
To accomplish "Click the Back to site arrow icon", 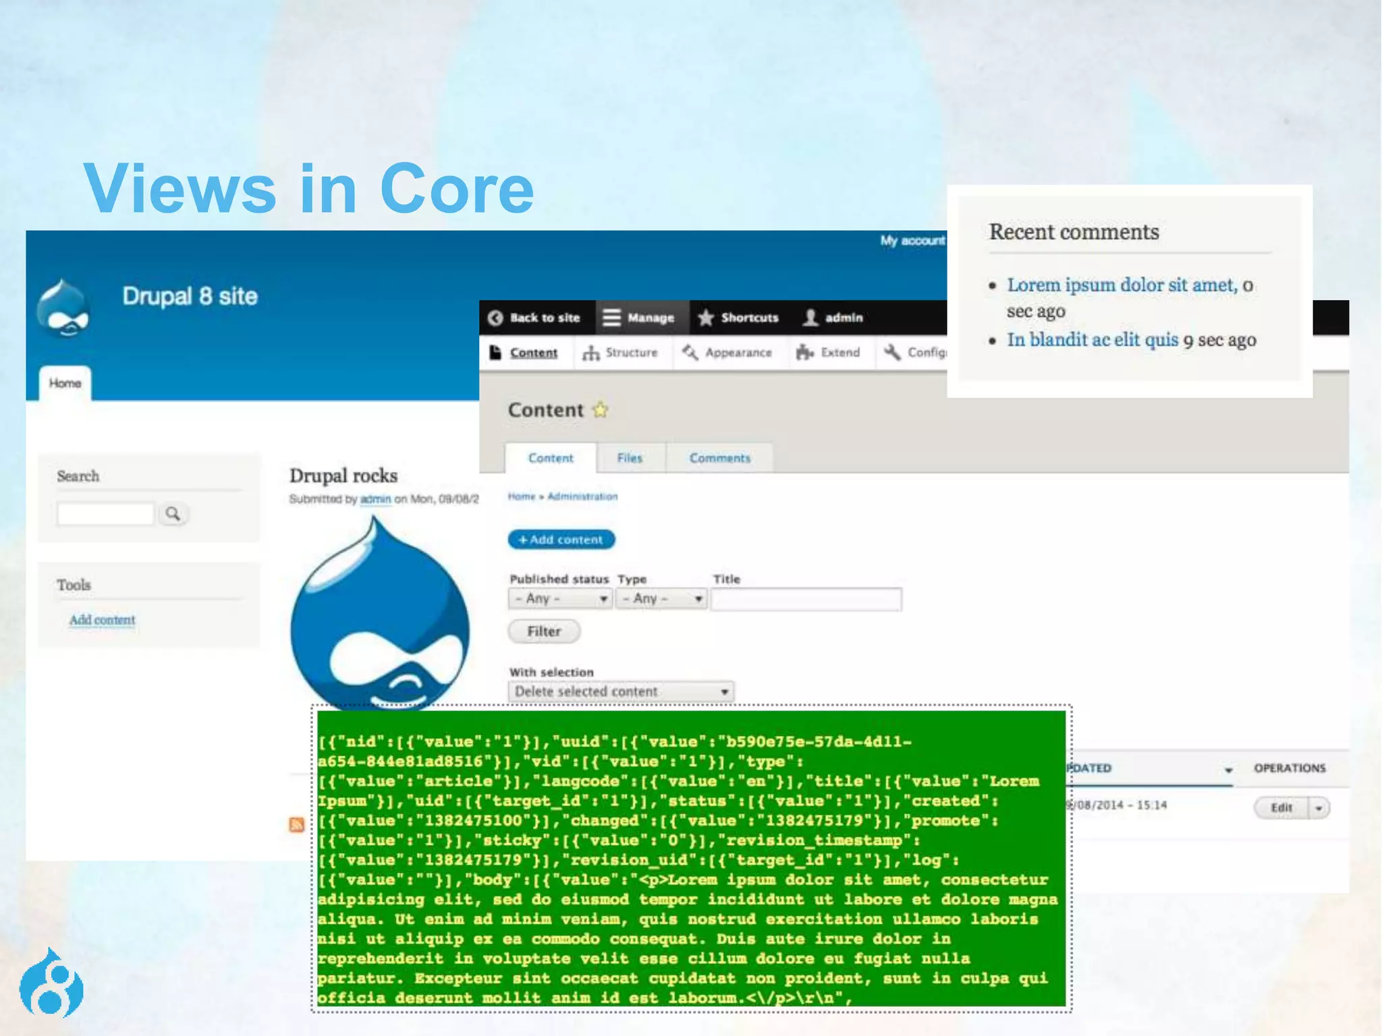I will 495,318.
